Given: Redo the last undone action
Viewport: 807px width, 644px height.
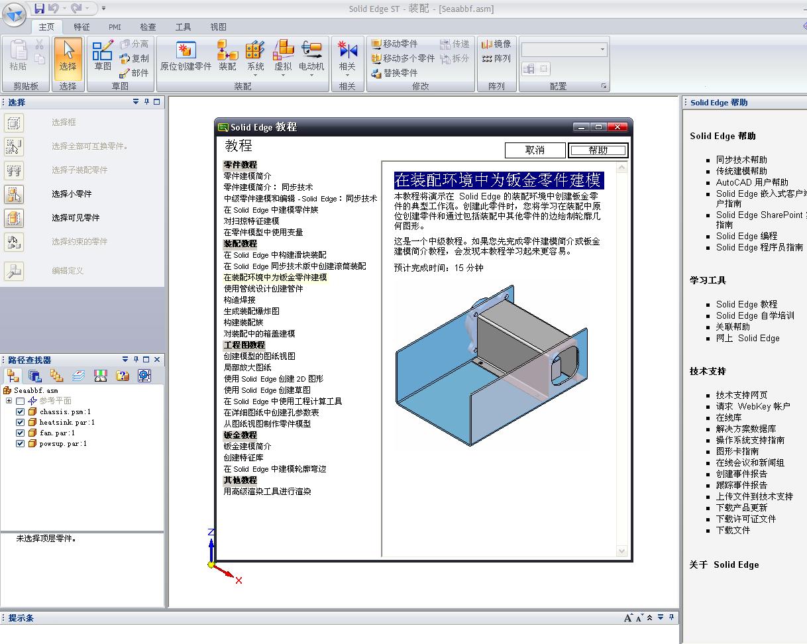Looking at the screenshot, I should coord(76,8).
